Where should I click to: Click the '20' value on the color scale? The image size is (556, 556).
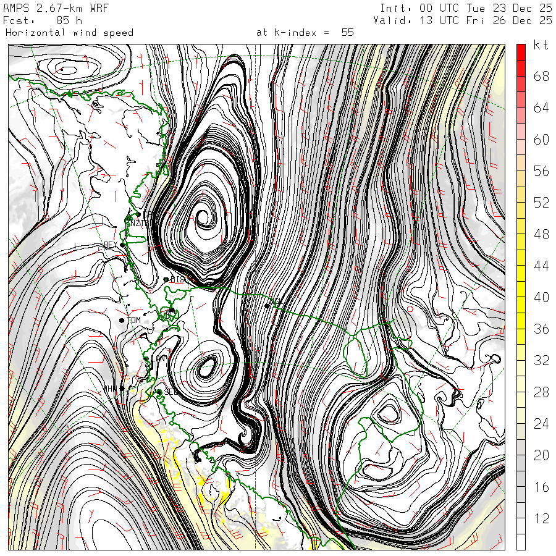pyautogui.click(x=541, y=455)
